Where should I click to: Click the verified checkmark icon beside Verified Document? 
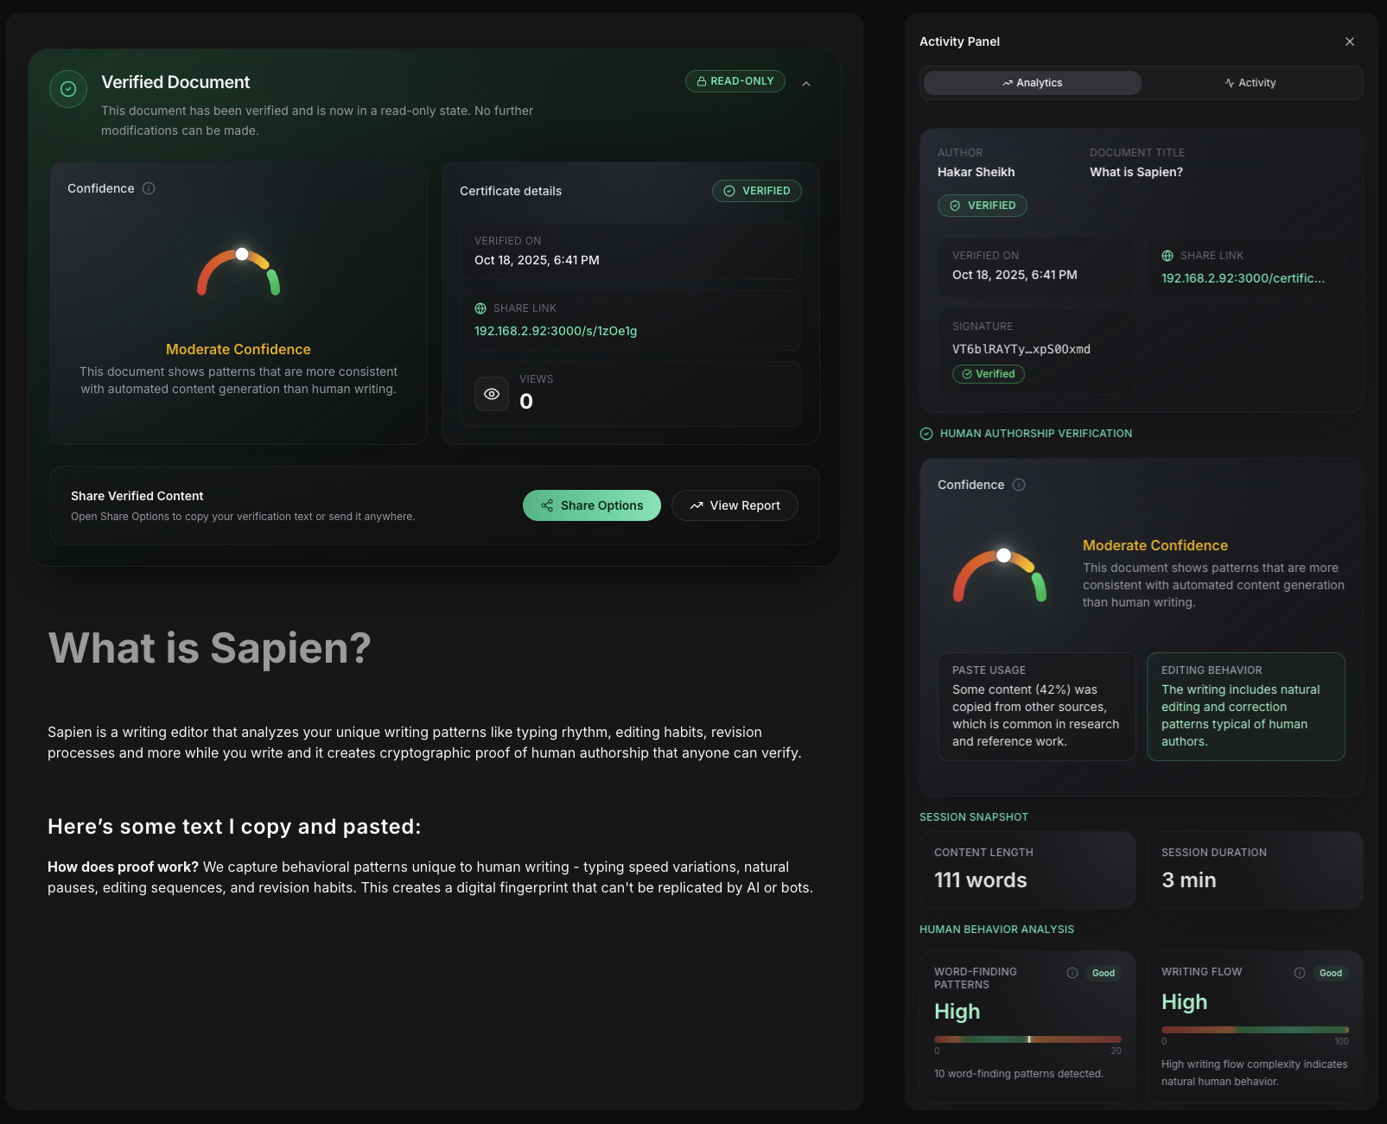[x=68, y=89]
